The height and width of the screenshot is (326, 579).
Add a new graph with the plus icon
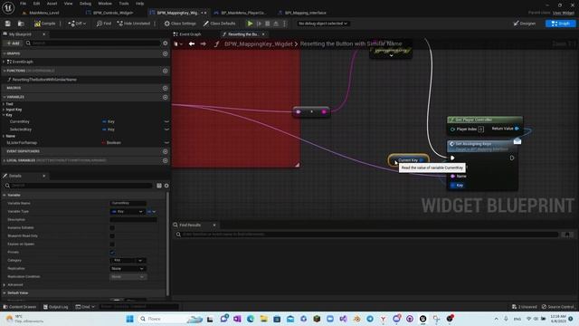[x=165, y=53]
